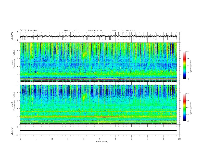Click the "2" tick on the Time axis
This screenshot has width=202, height=156.
[x=52, y=139]
